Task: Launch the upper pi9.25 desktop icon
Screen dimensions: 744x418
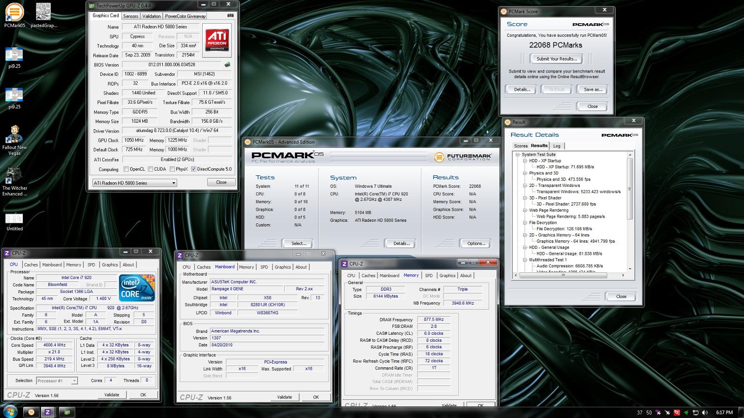Action: (14, 58)
